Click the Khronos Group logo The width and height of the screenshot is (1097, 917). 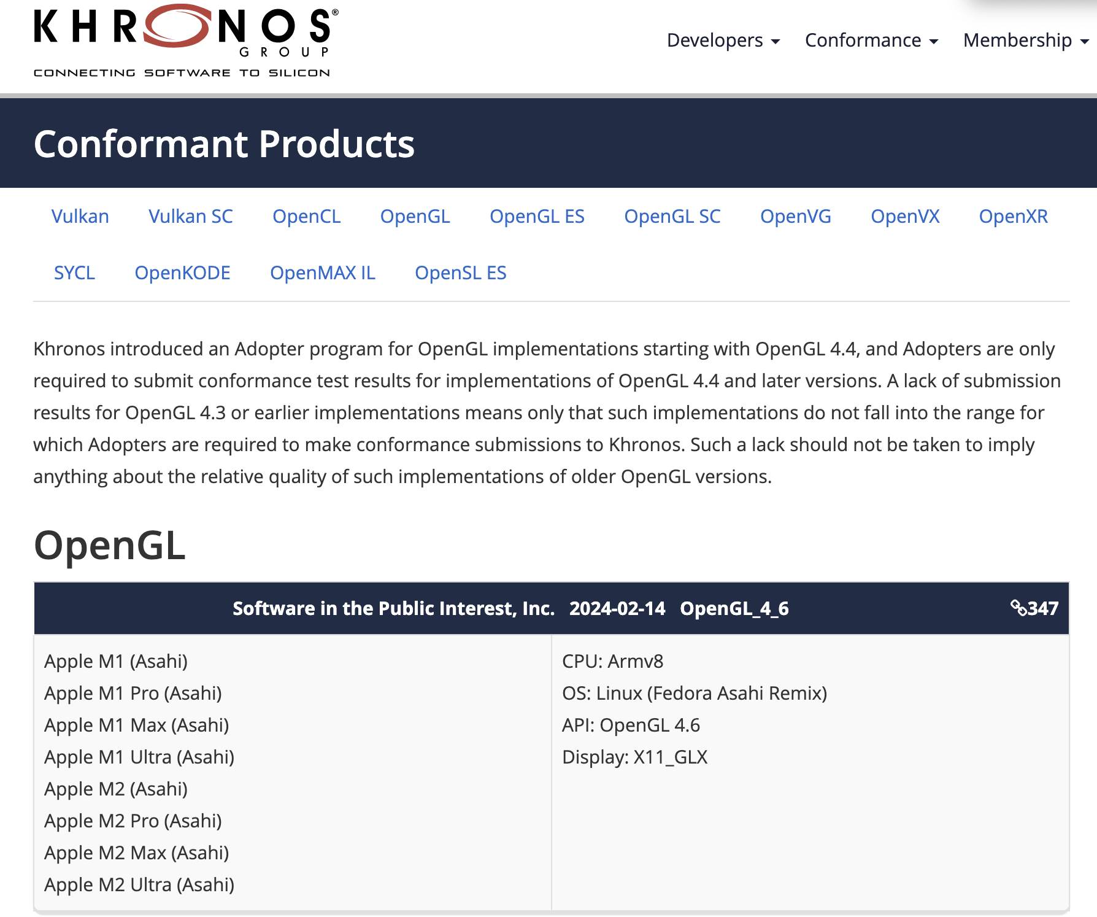coord(185,41)
